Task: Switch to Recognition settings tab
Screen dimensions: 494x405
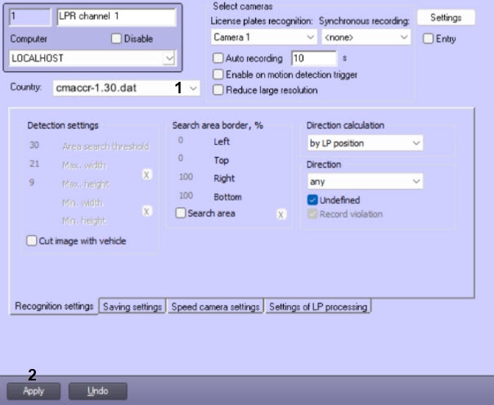Action: pos(54,306)
